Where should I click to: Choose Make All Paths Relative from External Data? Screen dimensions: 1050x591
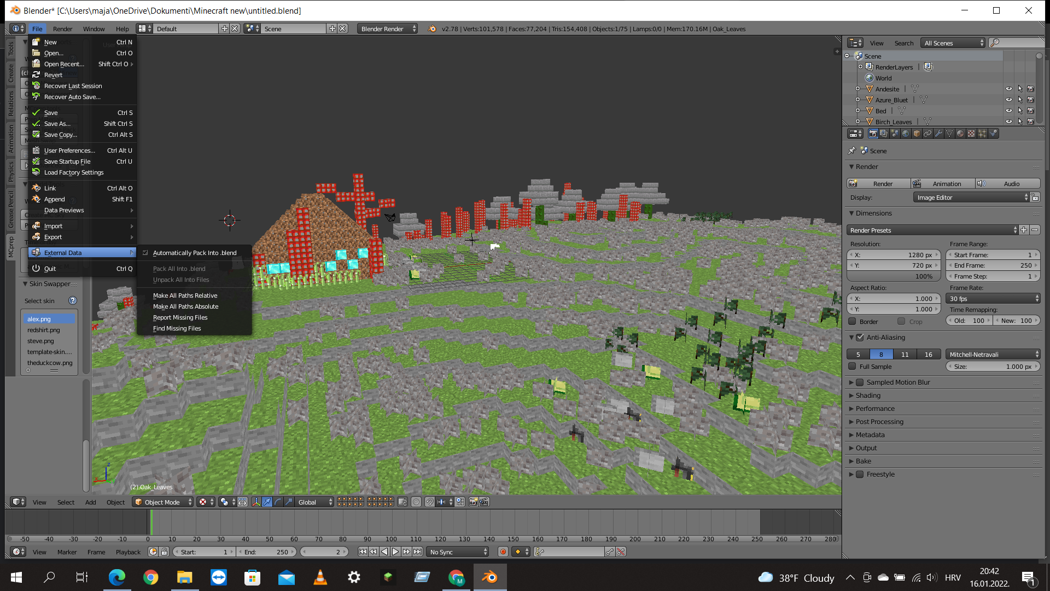tap(185, 296)
